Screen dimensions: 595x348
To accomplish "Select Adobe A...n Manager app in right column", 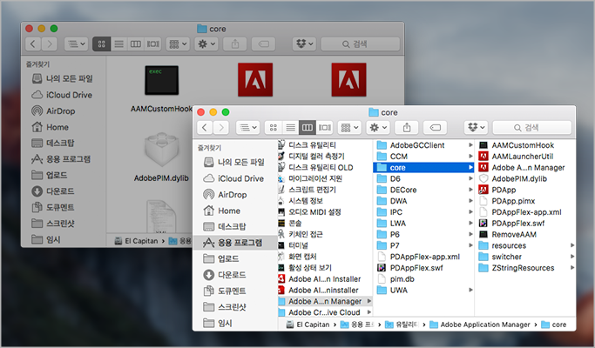I will pos(525,168).
